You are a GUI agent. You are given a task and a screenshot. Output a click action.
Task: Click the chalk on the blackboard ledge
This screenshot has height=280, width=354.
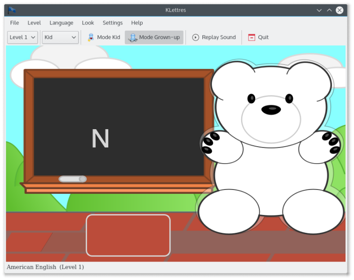point(72,179)
